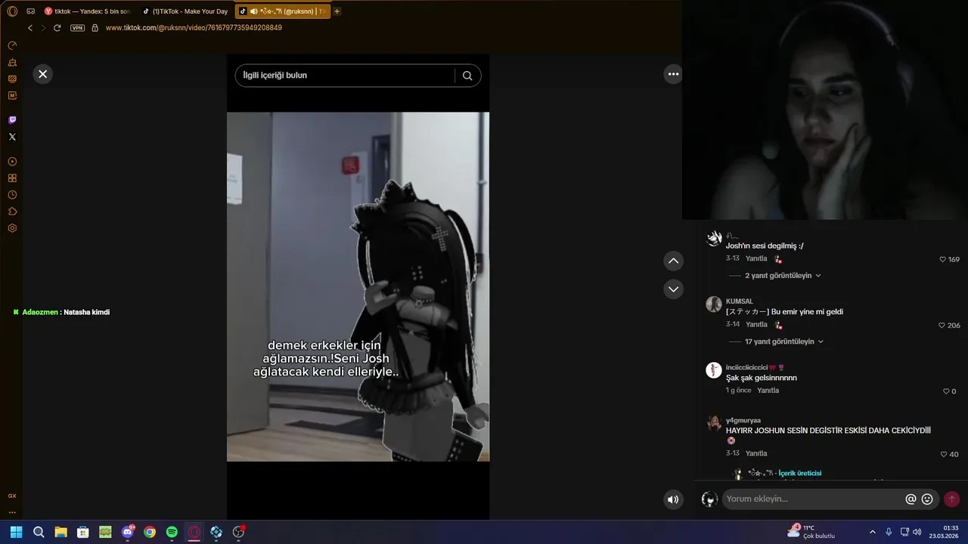Switch to the Yandex tiktok search tab

(87, 11)
